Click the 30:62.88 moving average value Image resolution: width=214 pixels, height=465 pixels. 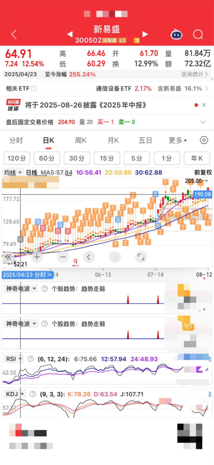click(149, 173)
